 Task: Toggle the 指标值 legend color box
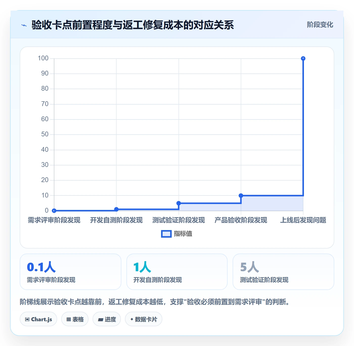tap(166, 234)
